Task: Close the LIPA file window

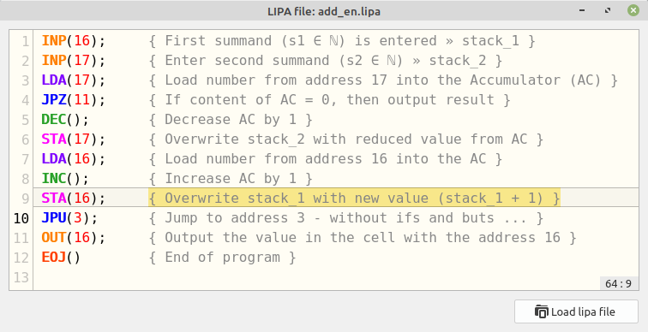Action: pyautogui.click(x=633, y=10)
